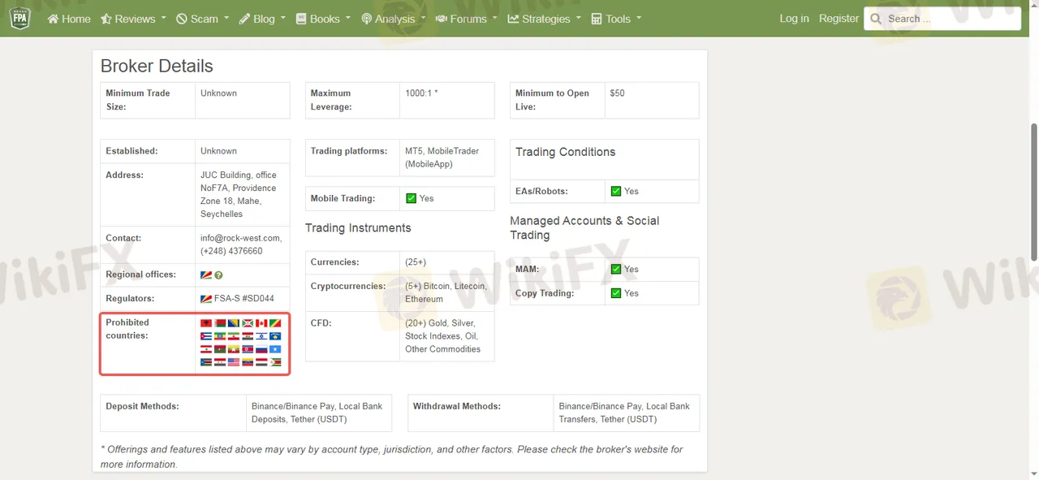
Task: Click the United States flag in Prohibited countries
Action: tap(234, 362)
